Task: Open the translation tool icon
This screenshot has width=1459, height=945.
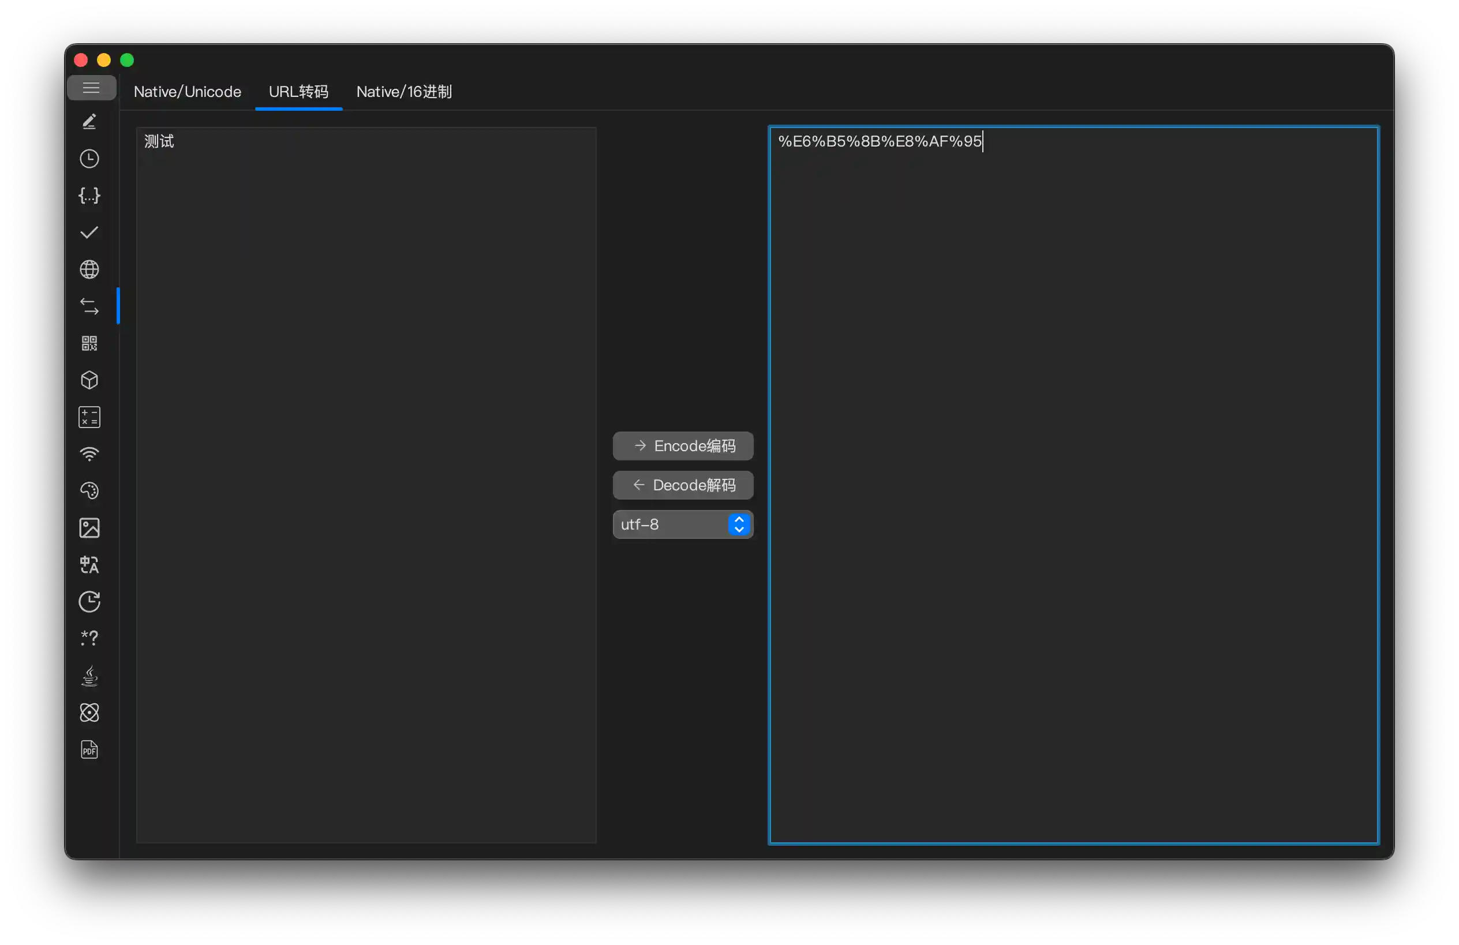Action: click(x=89, y=564)
